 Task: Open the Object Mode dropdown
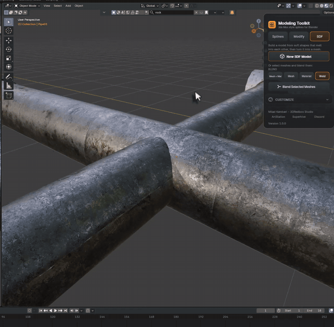pyautogui.click(x=27, y=6)
